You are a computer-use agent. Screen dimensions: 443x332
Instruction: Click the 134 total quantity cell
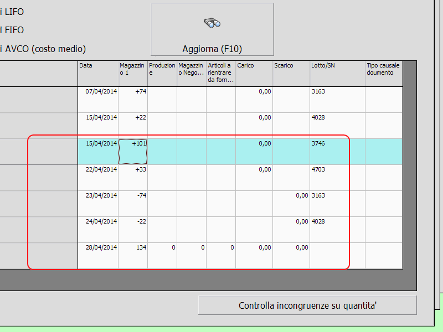coord(133,256)
